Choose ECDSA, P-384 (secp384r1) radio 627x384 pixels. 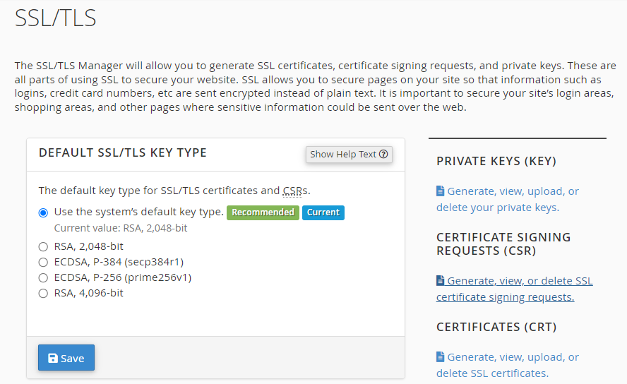click(x=43, y=262)
